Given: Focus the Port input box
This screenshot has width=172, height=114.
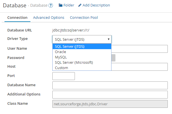Looking at the screenshot, I should click(64, 76).
